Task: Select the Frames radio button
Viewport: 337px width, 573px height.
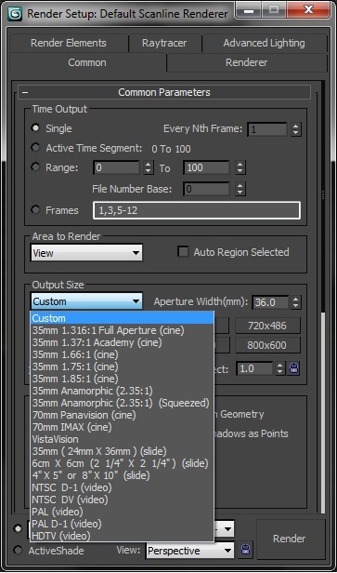Action: 35,210
